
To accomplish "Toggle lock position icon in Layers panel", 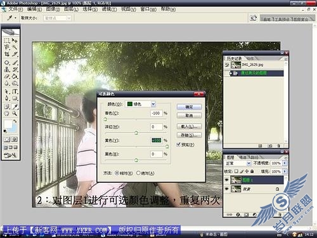I will [247, 171].
